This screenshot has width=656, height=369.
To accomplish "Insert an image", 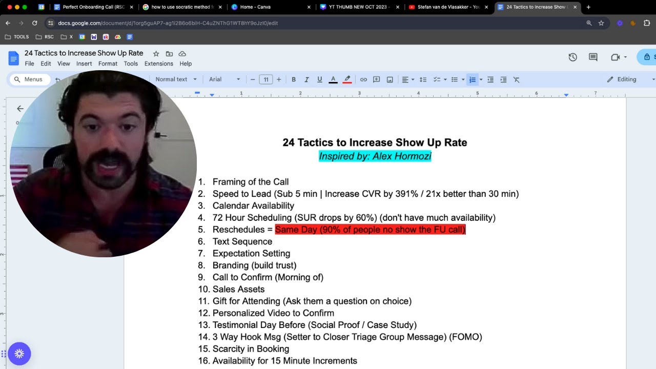I will (390, 79).
